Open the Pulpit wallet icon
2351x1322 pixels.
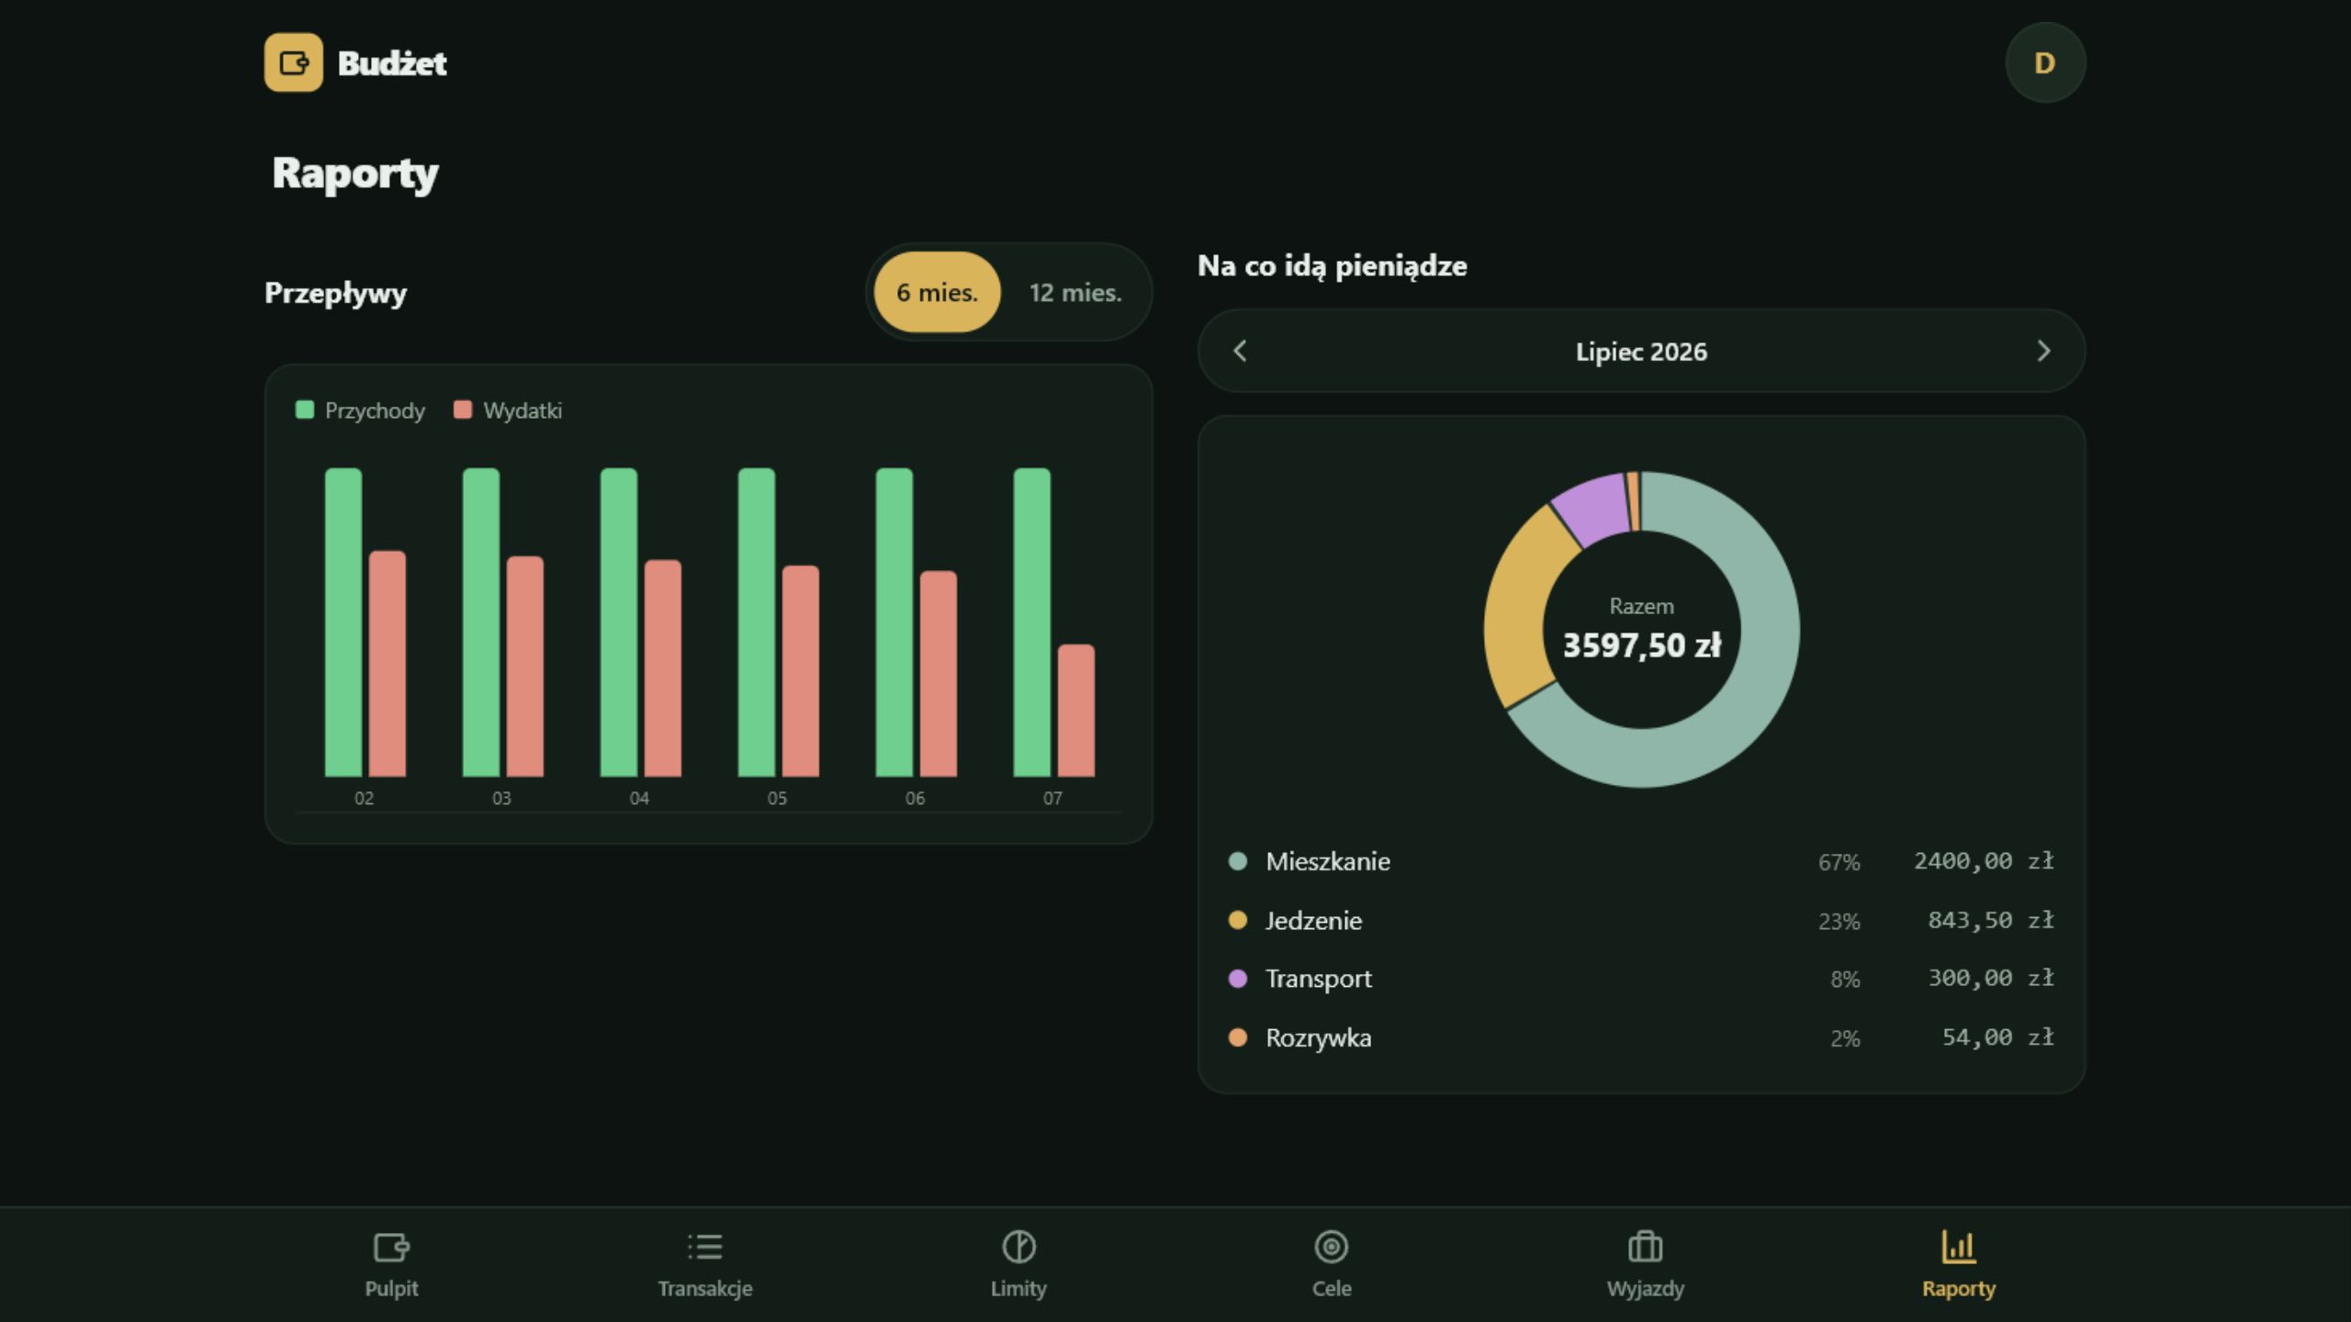391,1247
